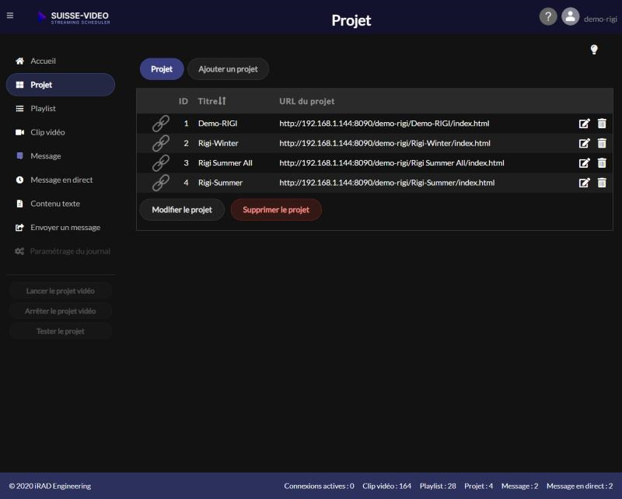Open the link icon for Demo-RIGI
This screenshot has height=499, width=622.
click(161, 124)
